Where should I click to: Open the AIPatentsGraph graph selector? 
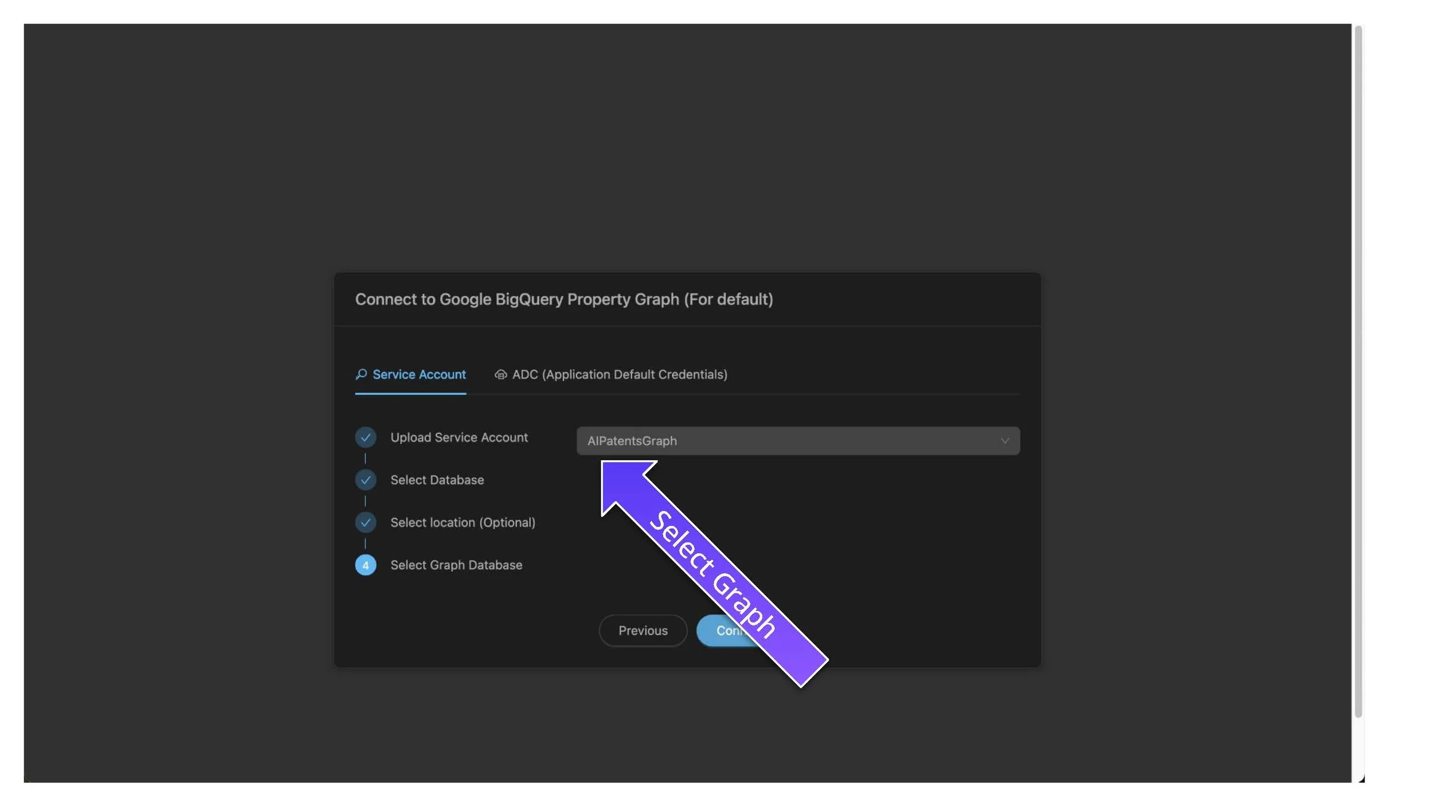pos(797,441)
